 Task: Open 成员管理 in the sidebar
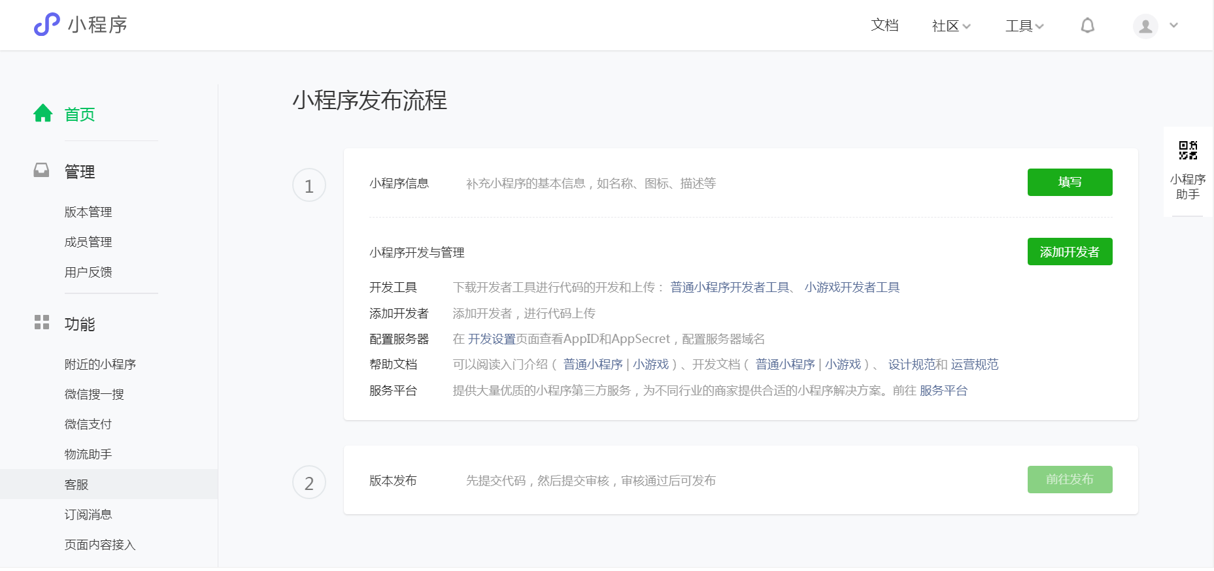88,242
